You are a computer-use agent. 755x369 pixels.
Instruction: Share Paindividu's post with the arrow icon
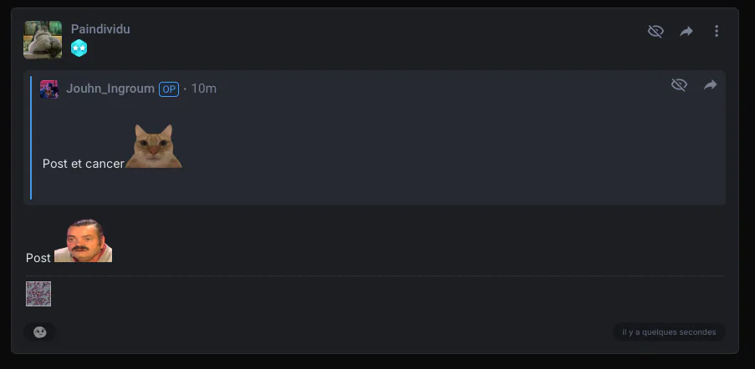coord(686,31)
